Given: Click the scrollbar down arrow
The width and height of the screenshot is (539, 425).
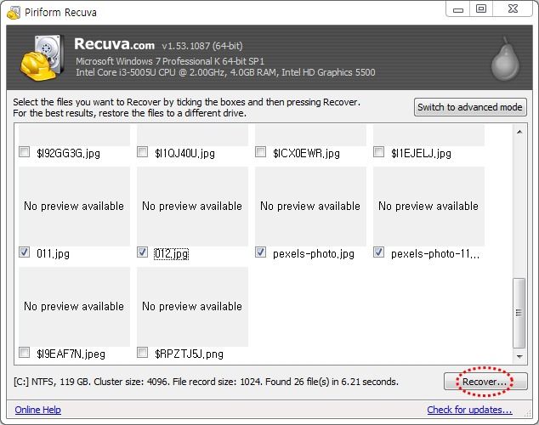Looking at the screenshot, I should coord(519,357).
